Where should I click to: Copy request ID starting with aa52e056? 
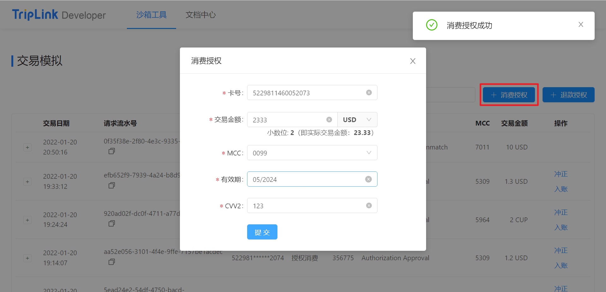pos(111,262)
